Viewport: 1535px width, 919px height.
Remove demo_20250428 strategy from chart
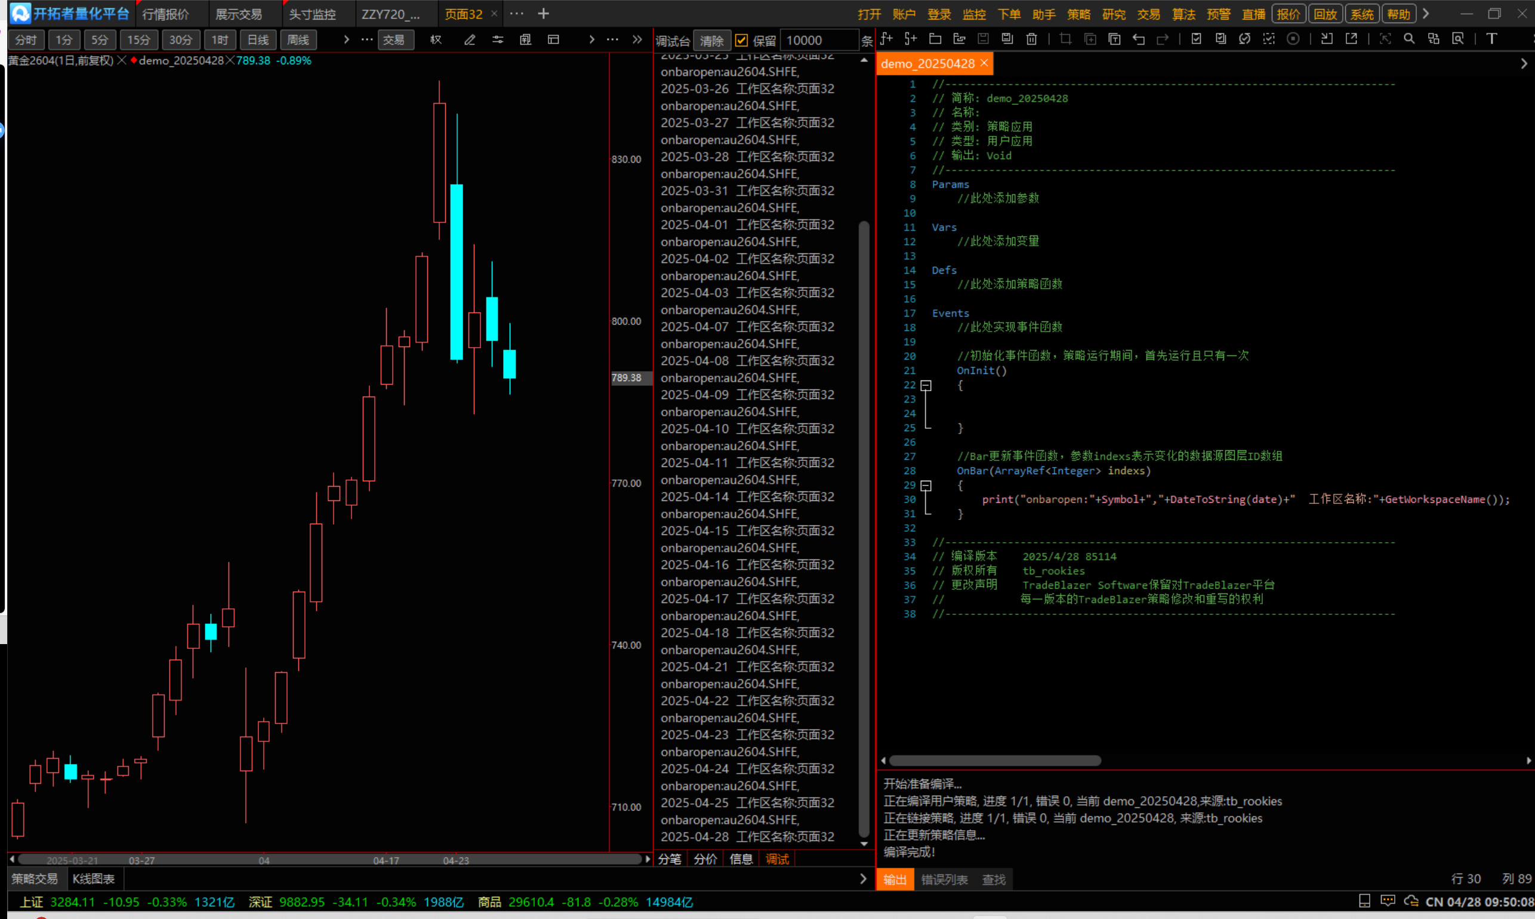[230, 61]
